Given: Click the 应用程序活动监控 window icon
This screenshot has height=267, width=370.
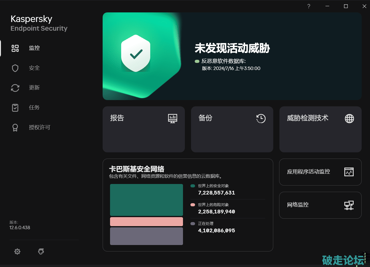Looking at the screenshot, I should tap(349, 172).
